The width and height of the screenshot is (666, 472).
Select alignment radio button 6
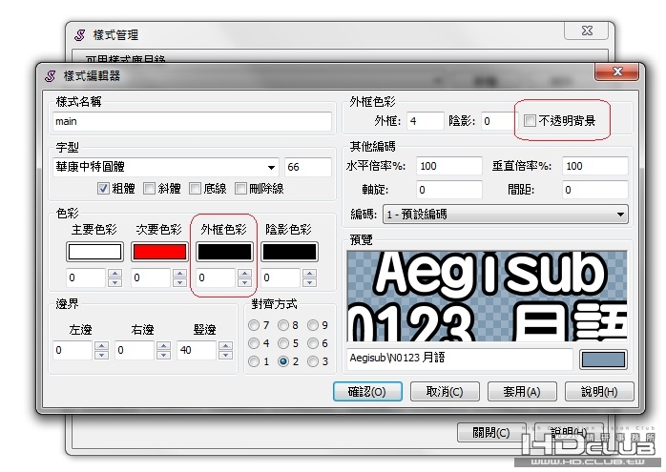pyautogui.click(x=313, y=343)
